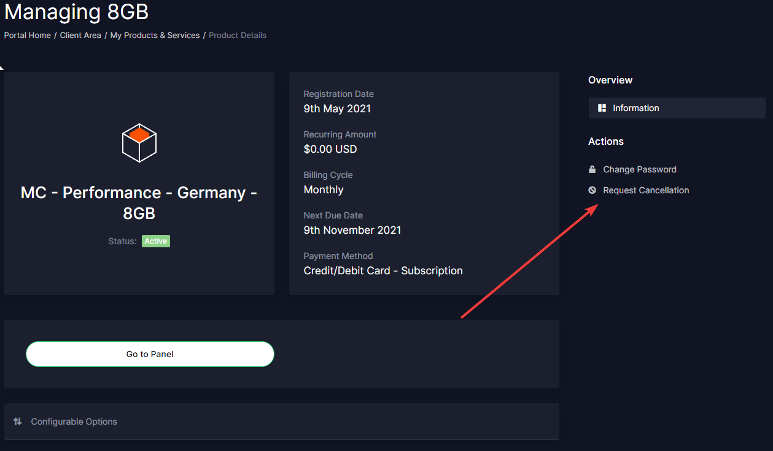Navigate to Portal Home breadcrumb
The height and width of the screenshot is (451, 773).
tap(28, 36)
